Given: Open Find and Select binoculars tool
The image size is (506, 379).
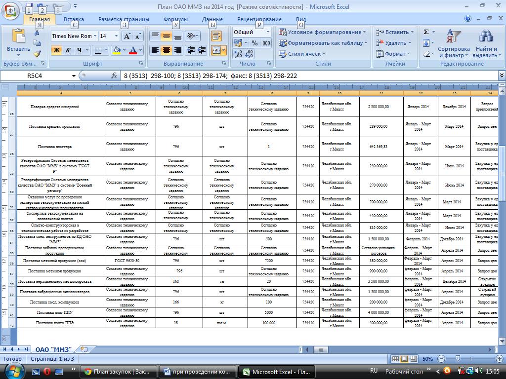Looking at the screenshot, I should 486,44.
